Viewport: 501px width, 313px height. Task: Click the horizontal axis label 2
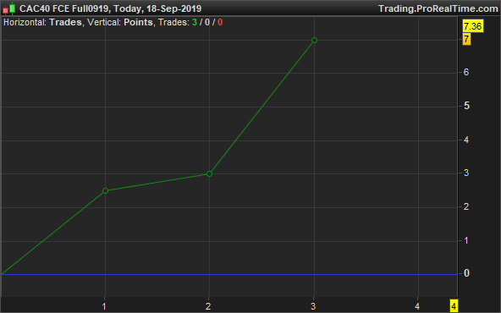(208, 306)
